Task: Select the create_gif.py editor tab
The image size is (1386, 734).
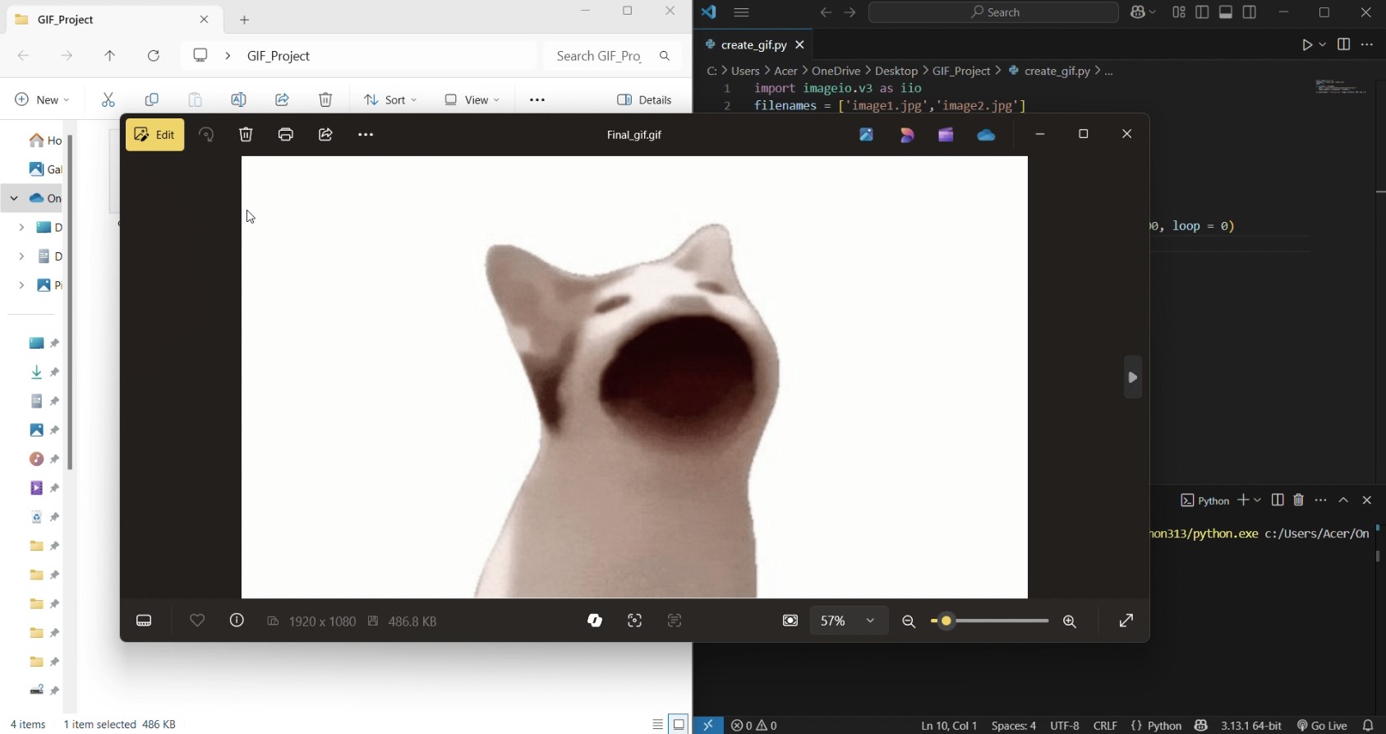Action: (x=753, y=44)
